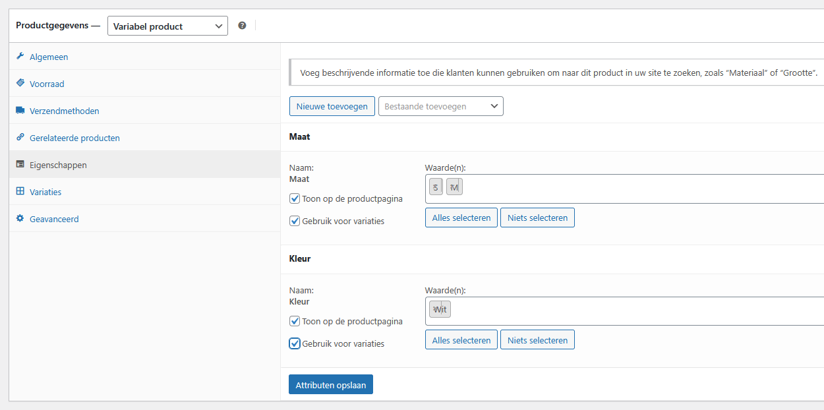Expand the 'Bestaande toevoegen' dropdown
The height and width of the screenshot is (410, 824).
point(440,106)
